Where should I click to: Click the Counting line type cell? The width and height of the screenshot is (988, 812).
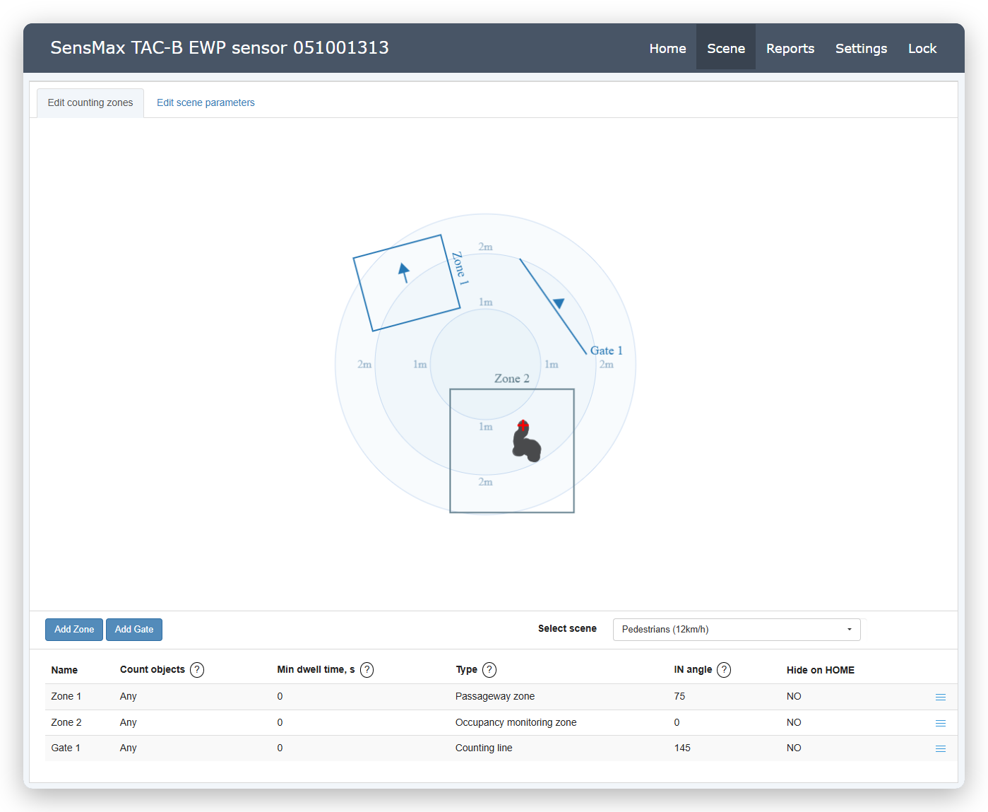(484, 748)
